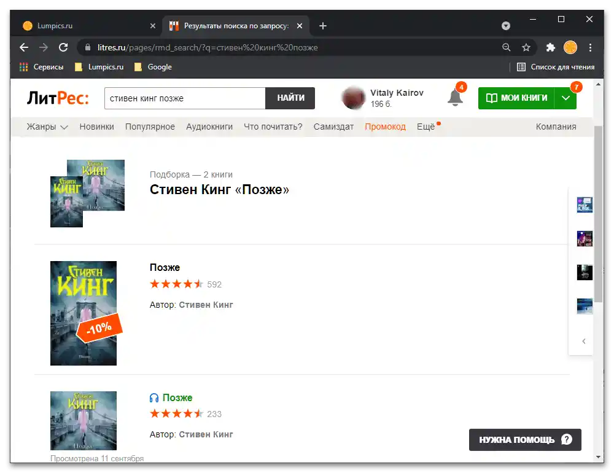Open the second sidebar book thumbnail

click(x=585, y=239)
